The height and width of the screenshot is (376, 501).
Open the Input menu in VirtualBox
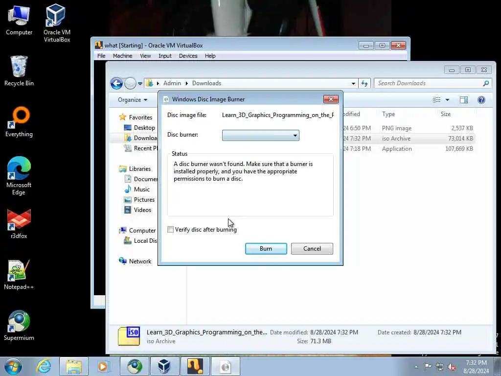coord(165,56)
